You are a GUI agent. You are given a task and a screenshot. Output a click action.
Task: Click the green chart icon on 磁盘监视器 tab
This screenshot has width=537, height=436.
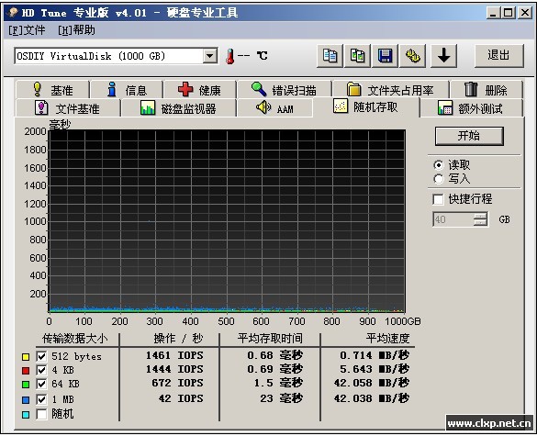[148, 107]
